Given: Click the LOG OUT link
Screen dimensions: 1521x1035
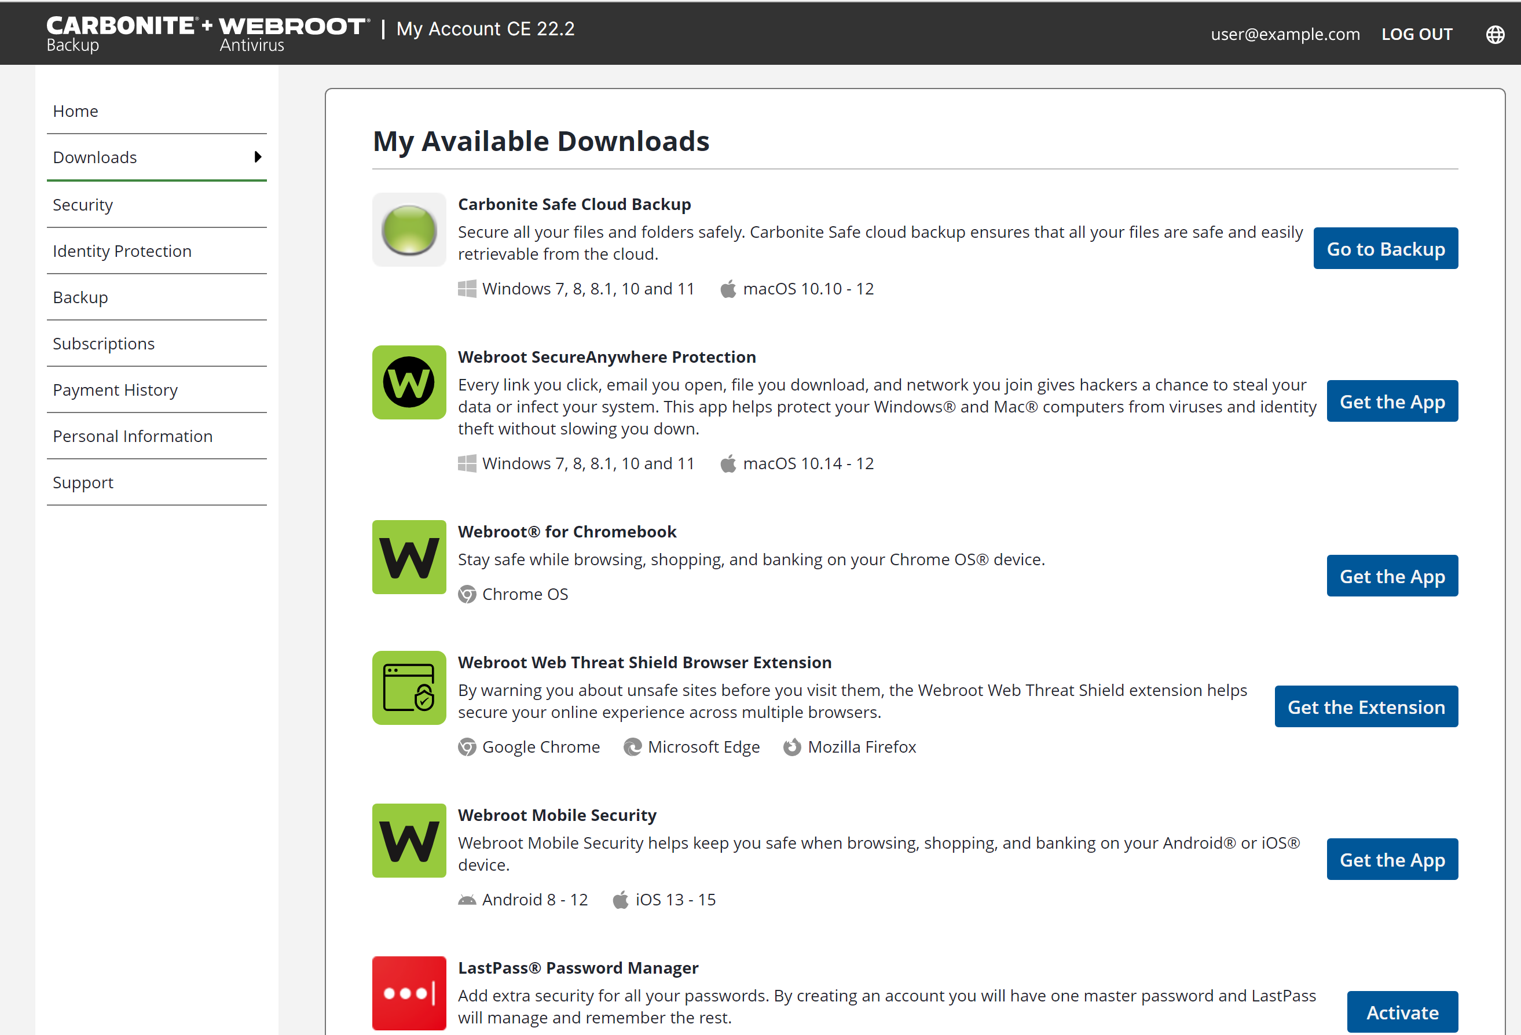Looking at the screenshot, I should 1417,34.
